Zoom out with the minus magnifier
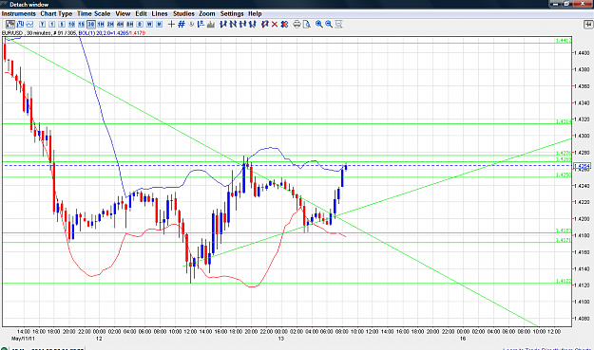The width and height of the screenshot is (594, 350). pos(329,25)
